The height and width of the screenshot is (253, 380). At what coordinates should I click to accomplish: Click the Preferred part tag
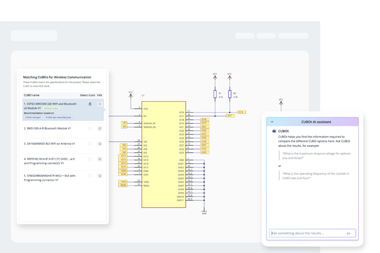[x=33, y=117]
